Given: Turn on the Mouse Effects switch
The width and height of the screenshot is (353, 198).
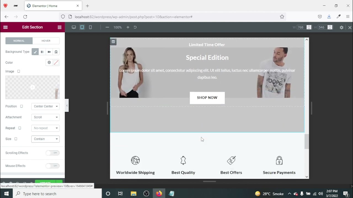Looking at the screenshot, I should coord(52,166).
